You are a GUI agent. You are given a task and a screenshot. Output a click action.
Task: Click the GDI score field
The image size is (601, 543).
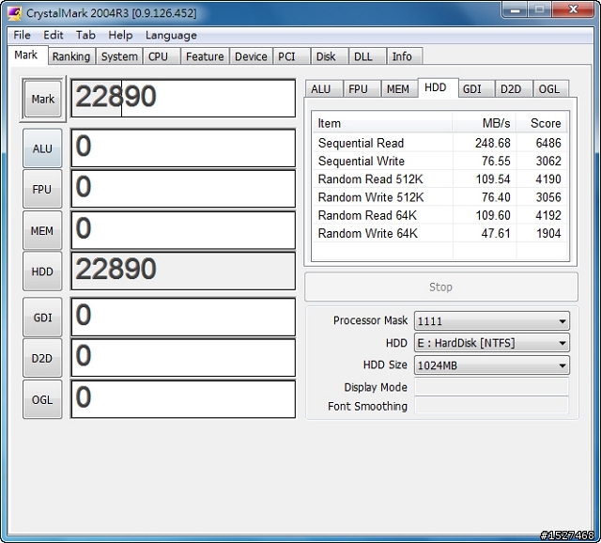(183, 318)
